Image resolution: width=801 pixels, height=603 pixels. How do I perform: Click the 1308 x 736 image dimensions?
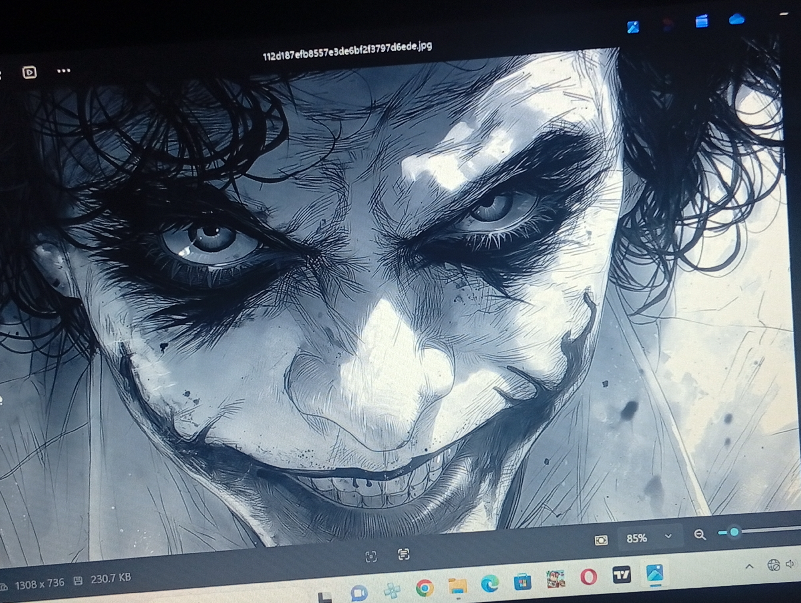(40, 584)
